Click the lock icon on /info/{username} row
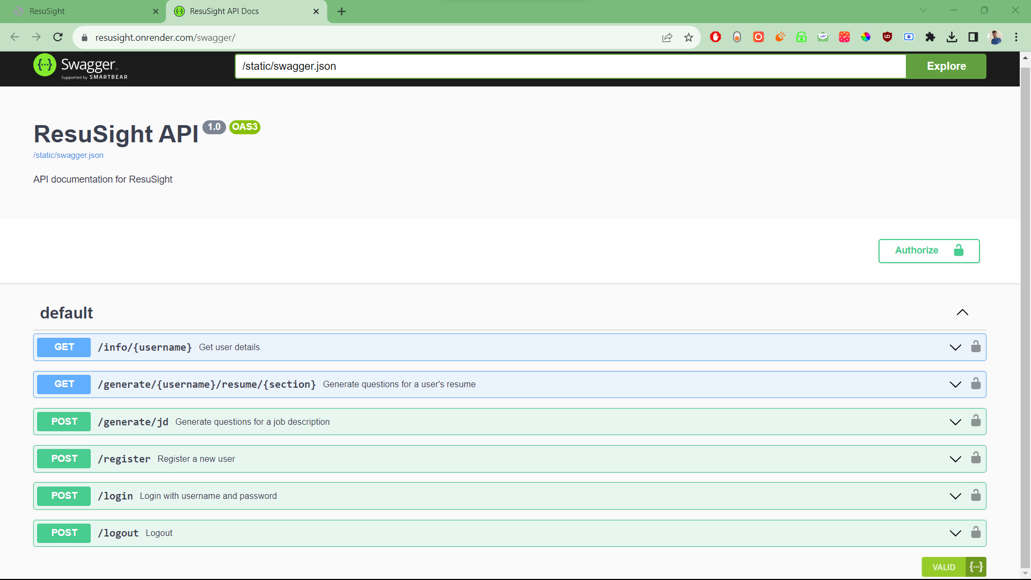Image resolution: width=1031 pixels, height=580 pixels. (x=976, y=347)
